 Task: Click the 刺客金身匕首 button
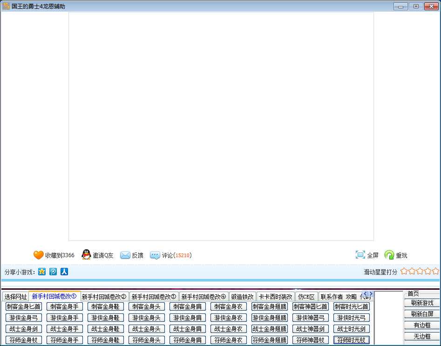tap(23, 306)
